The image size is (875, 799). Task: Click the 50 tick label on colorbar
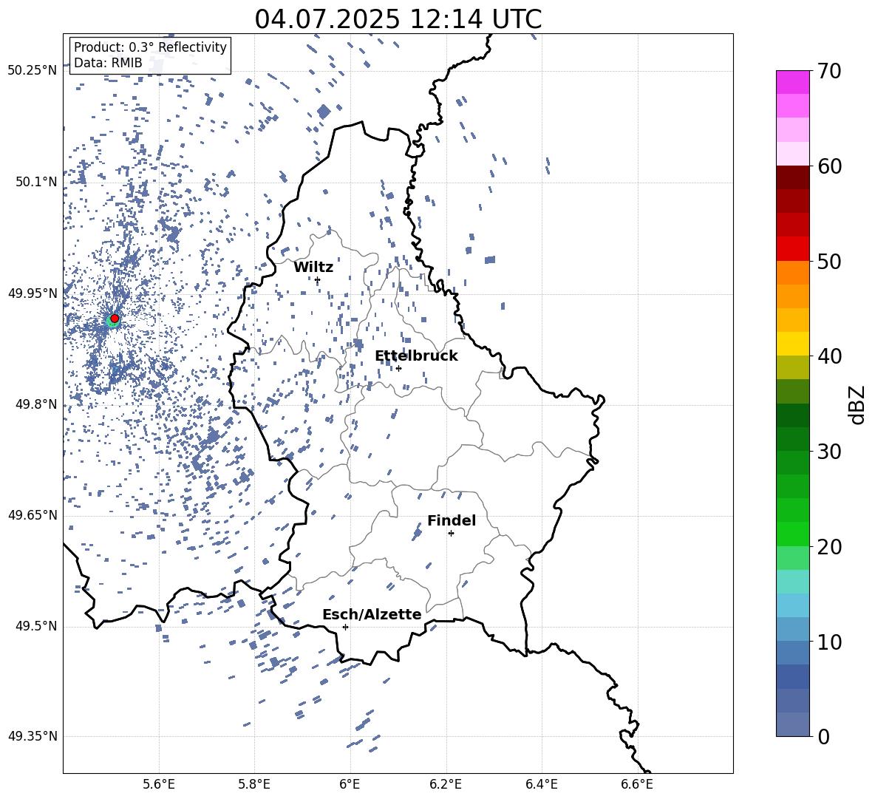[829, 262]
